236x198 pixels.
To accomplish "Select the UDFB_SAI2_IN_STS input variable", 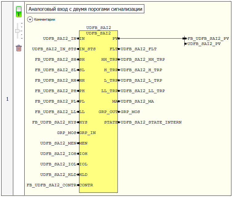I will [54, 49].
